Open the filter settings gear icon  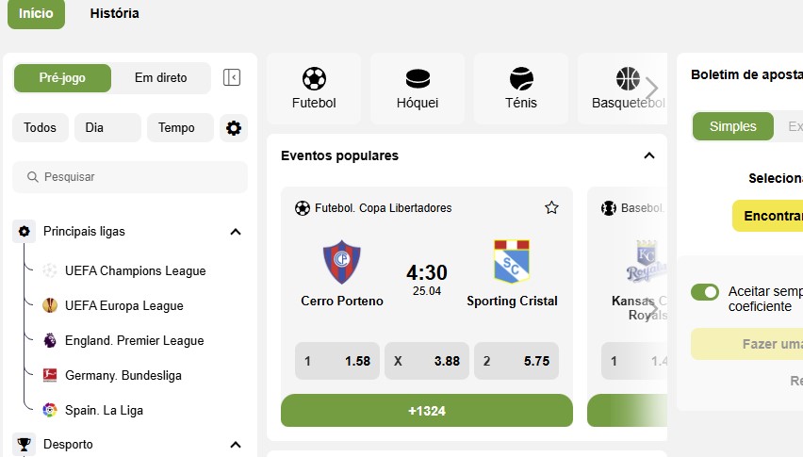coord(234,128)
